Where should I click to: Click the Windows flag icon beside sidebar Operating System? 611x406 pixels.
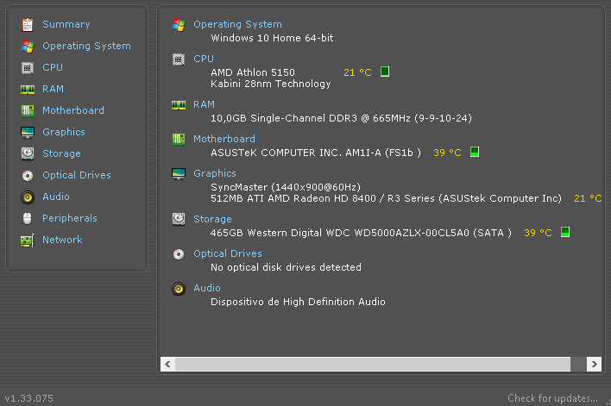(28, 46)
